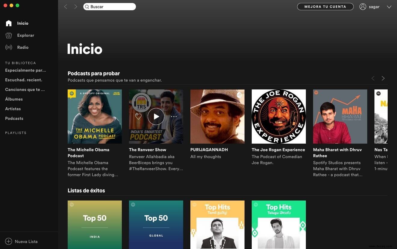Screen dimensions: 397x249
Task: Open Top Hits Telugu playlist cover
Action: coord(279,225)
